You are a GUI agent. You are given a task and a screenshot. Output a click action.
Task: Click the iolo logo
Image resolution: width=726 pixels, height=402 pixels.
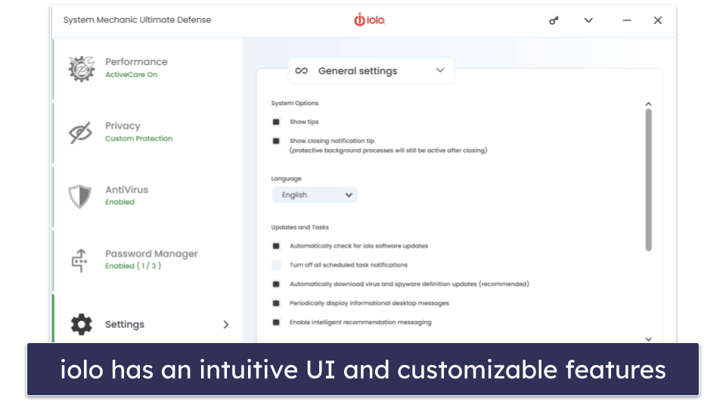pos(370,20)
